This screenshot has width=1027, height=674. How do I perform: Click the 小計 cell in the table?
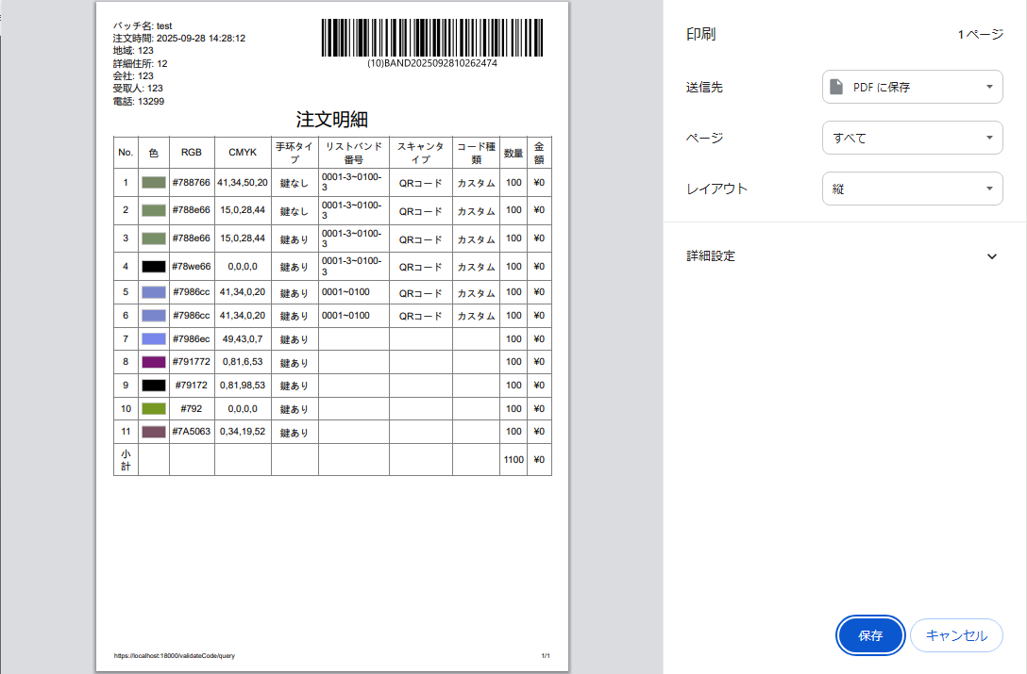126,459
